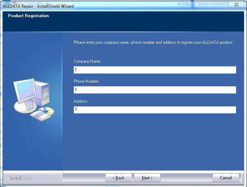Return using the Back button
Image resolution: width=247 pixels, height=187 pixels.
(118, 178)
